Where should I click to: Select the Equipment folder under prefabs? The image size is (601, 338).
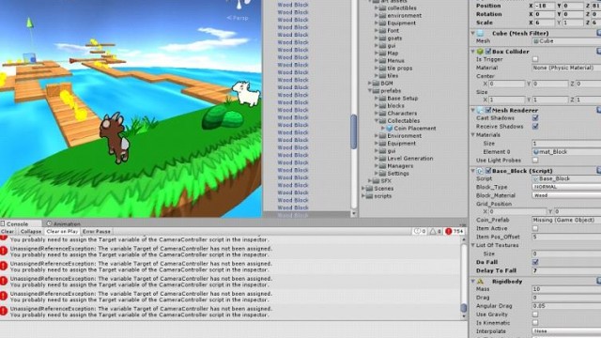click(401, 144)
